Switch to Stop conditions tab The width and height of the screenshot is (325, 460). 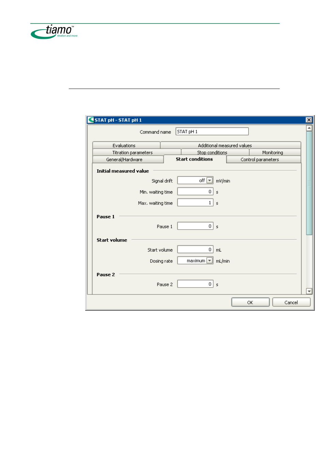pos(215,152)
